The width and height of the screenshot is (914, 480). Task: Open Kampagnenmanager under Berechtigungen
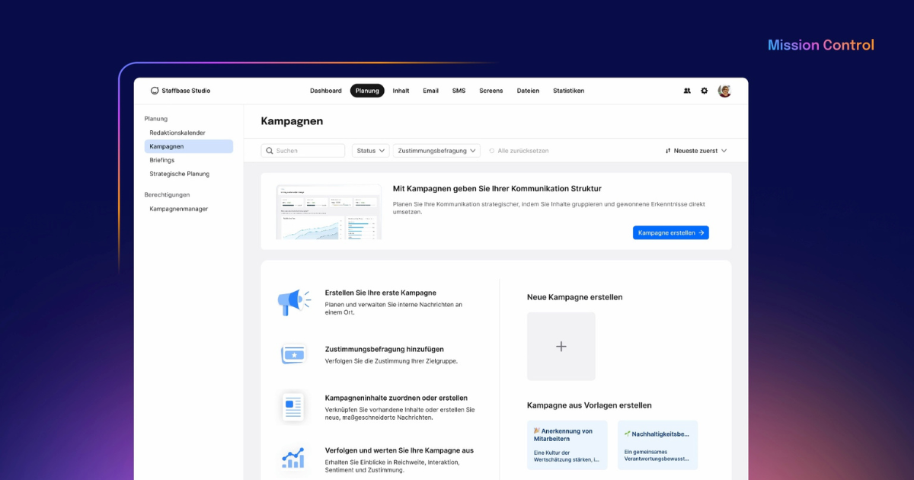[179, 209]
